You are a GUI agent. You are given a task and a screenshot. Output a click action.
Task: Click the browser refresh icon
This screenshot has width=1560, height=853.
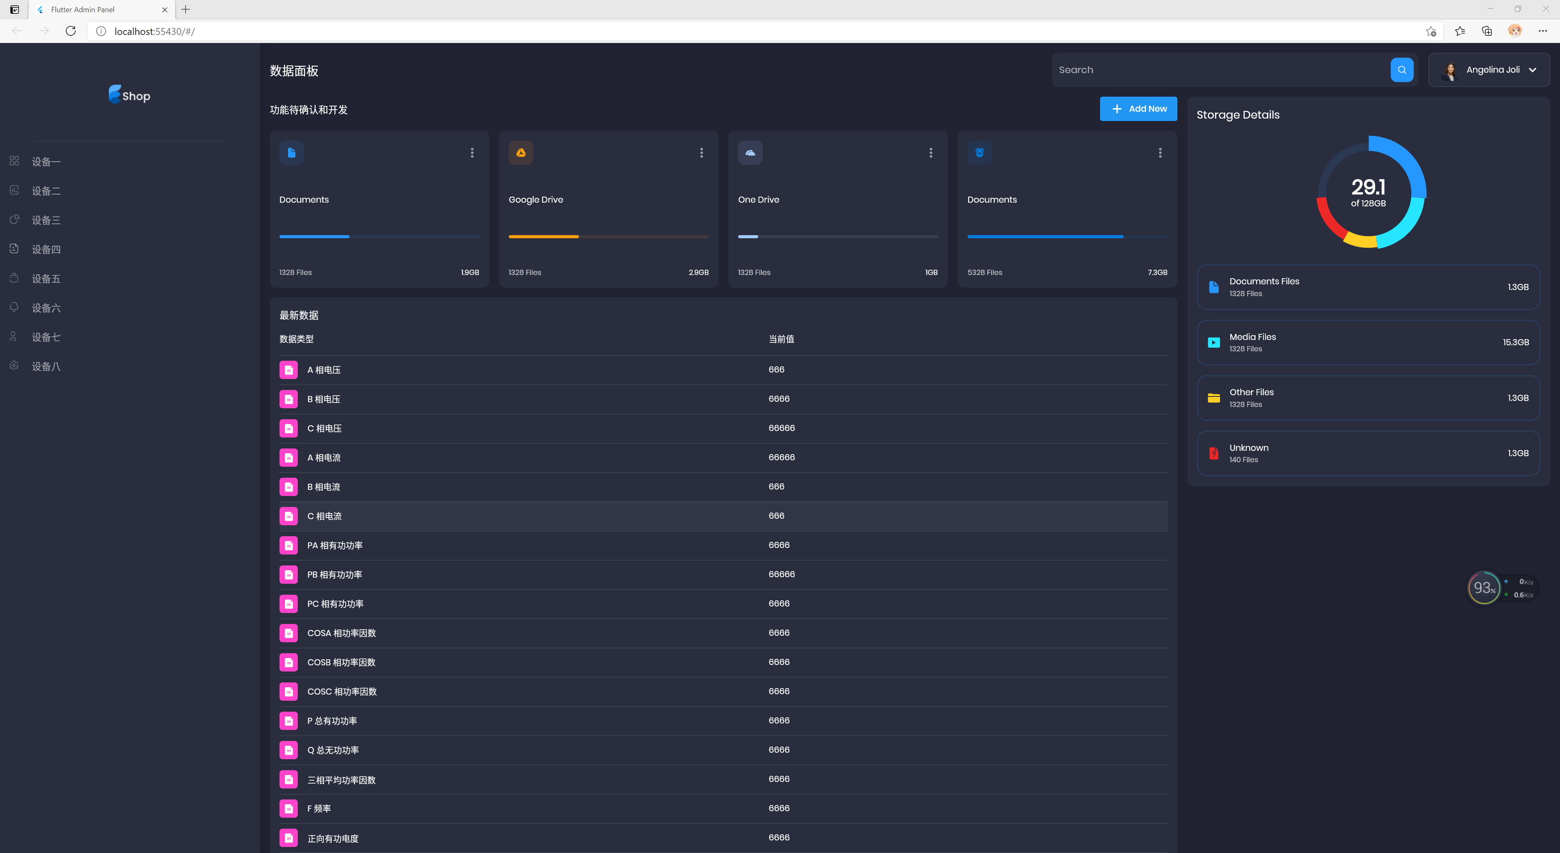click(71, 31)
